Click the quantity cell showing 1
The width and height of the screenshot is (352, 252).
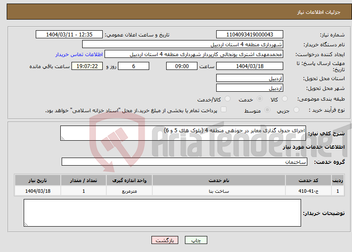click(84, 191)
